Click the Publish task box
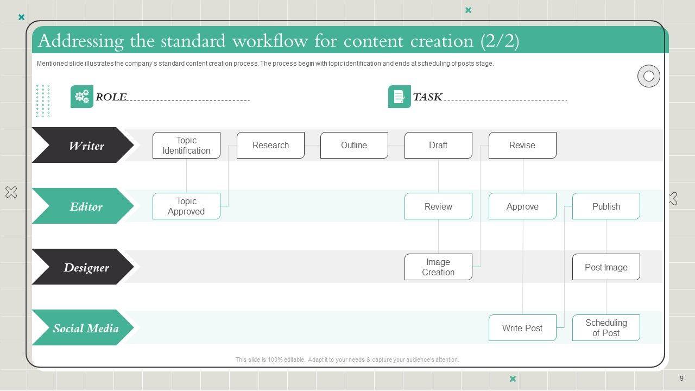This screenshot has height=391, width=695. point(606,206)
